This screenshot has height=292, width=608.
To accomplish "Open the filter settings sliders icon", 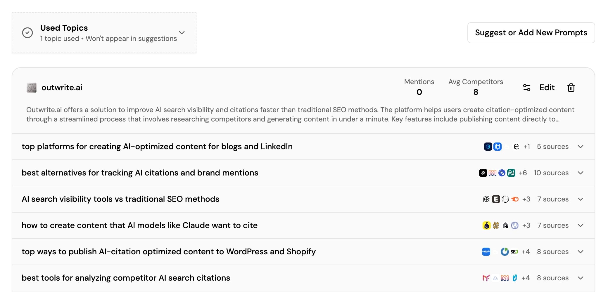I will click(x=526, y=88).
